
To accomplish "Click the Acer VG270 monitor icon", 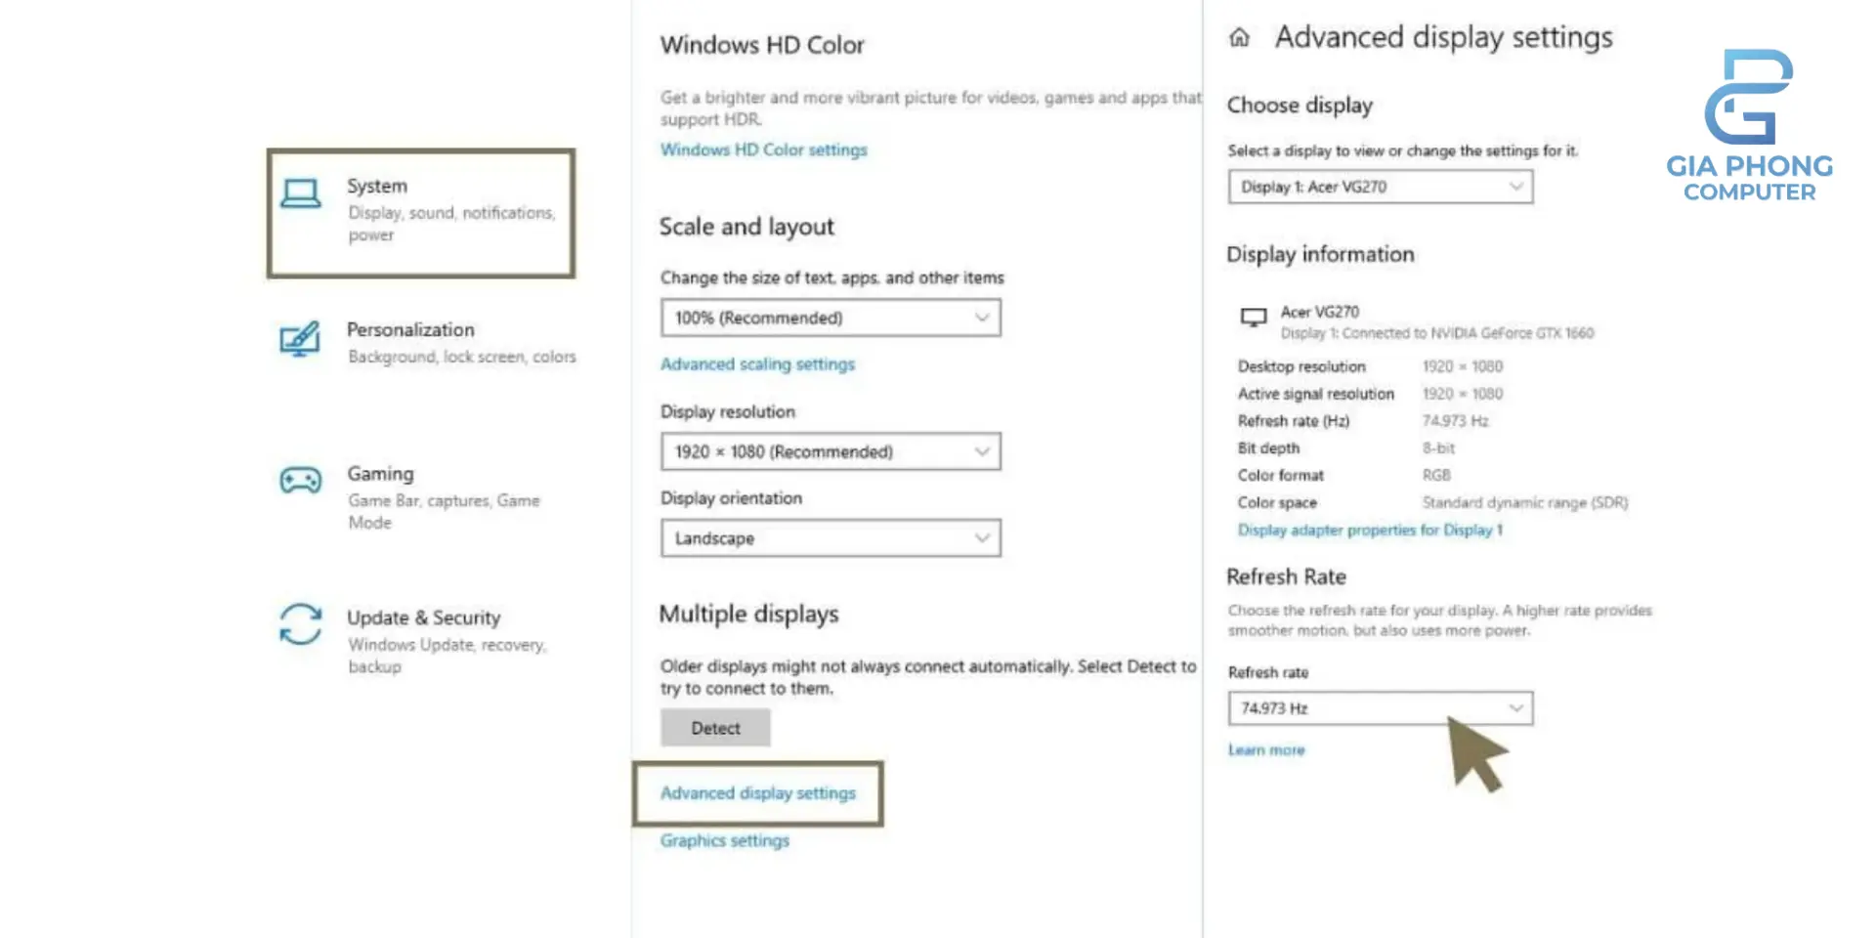I will tap(1253, 318).
